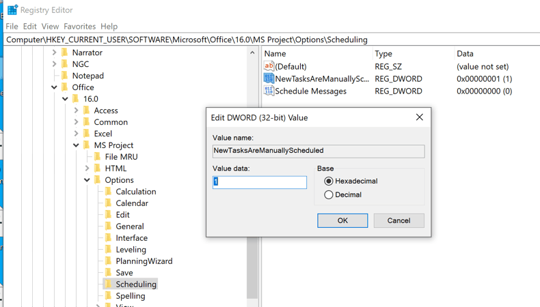Cancel the Edit DWORD dialog
The height and width of the screenshot is (307, 540).
click(x=399, y=220)
